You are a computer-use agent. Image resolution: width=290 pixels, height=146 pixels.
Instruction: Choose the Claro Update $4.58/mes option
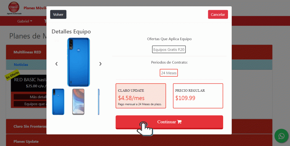pos(141,96)
